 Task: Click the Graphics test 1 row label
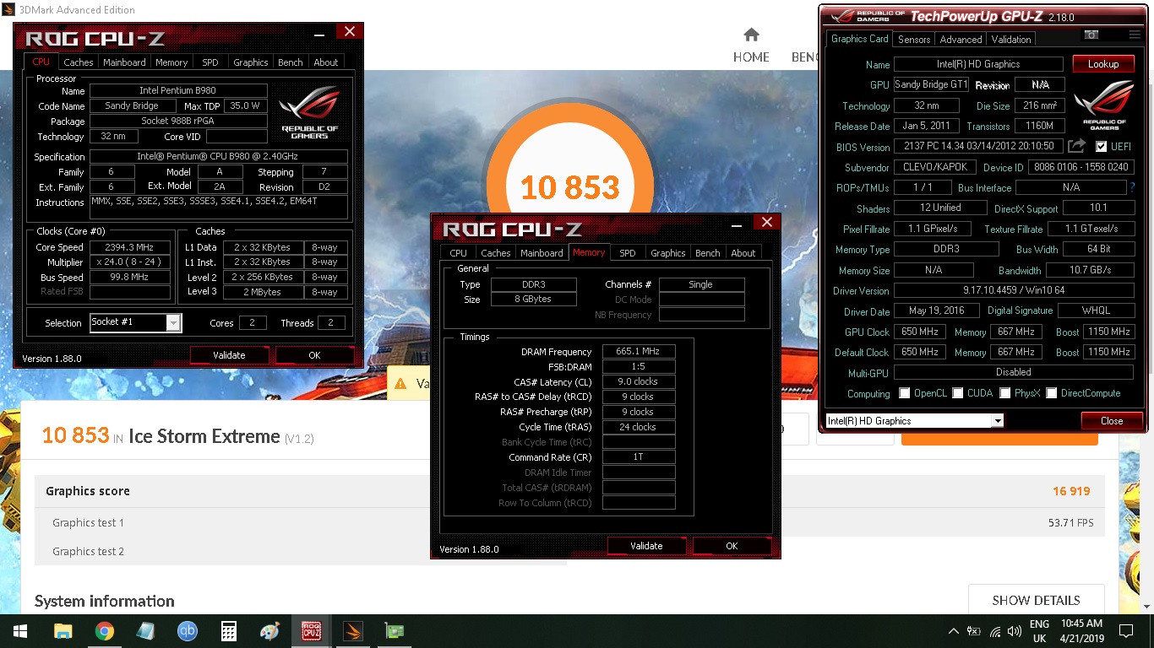click(x=88, y=522)
